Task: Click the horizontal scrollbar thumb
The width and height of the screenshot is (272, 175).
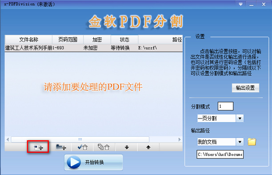Action: click(x=80, y=139)
